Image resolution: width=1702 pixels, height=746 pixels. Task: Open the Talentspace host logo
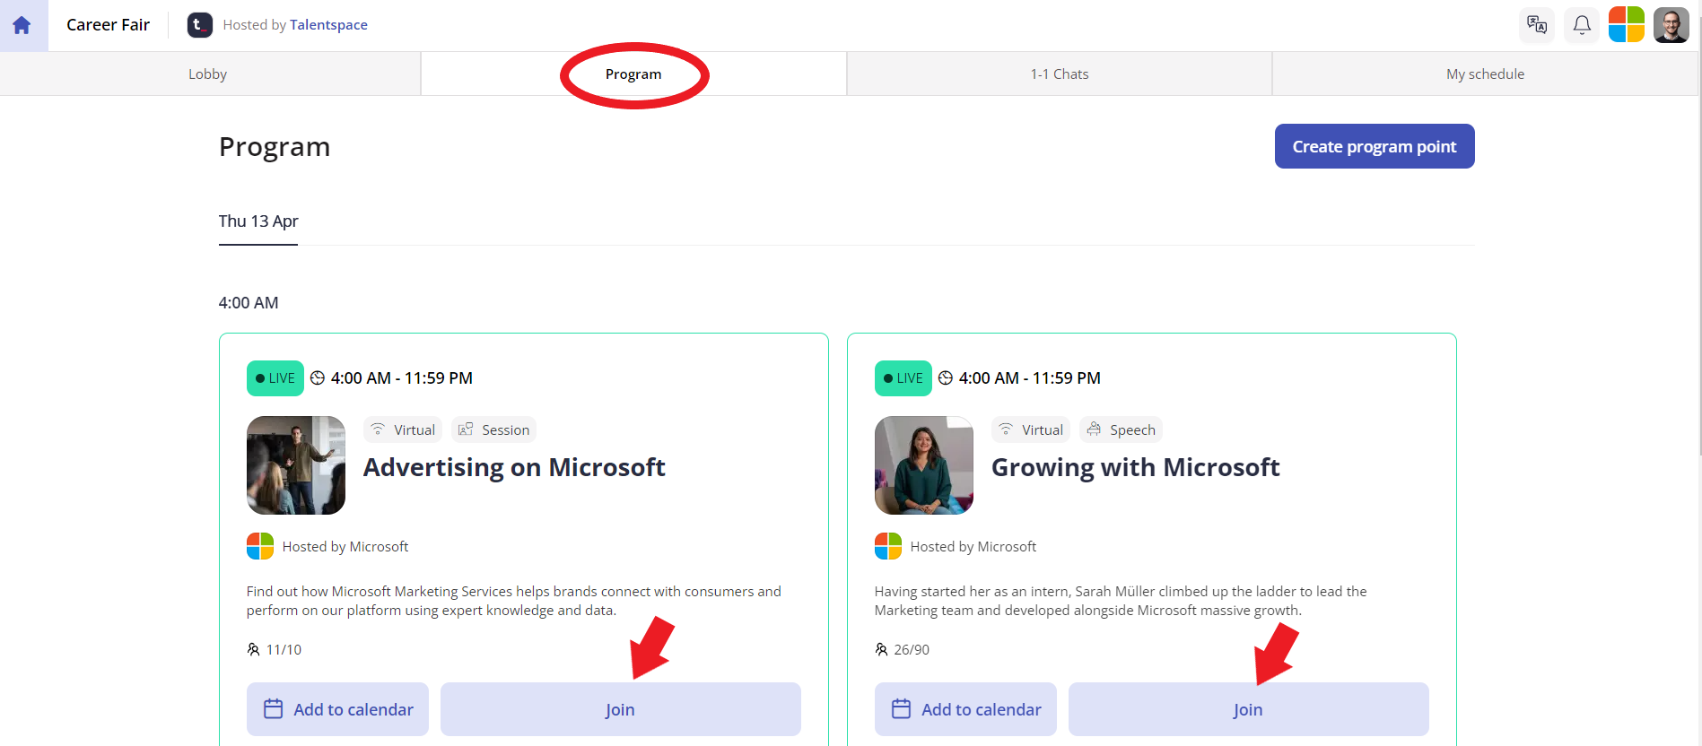[199, 25]
